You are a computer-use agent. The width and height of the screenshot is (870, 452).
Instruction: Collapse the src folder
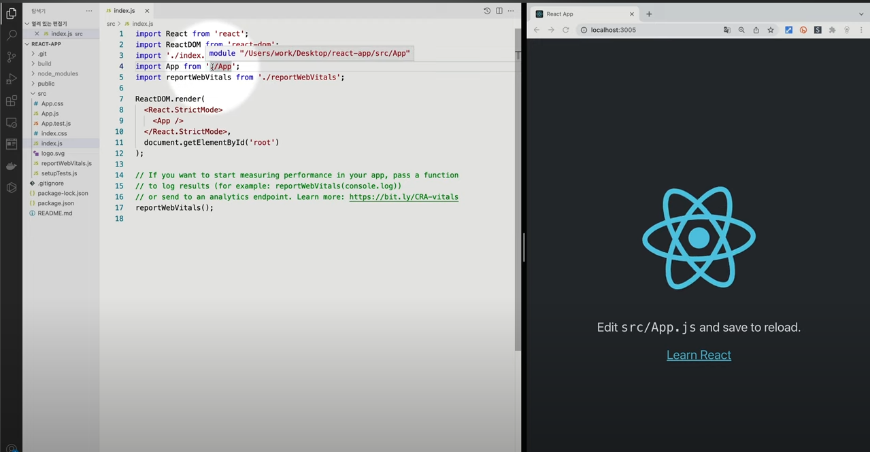(x=41, y=93)
